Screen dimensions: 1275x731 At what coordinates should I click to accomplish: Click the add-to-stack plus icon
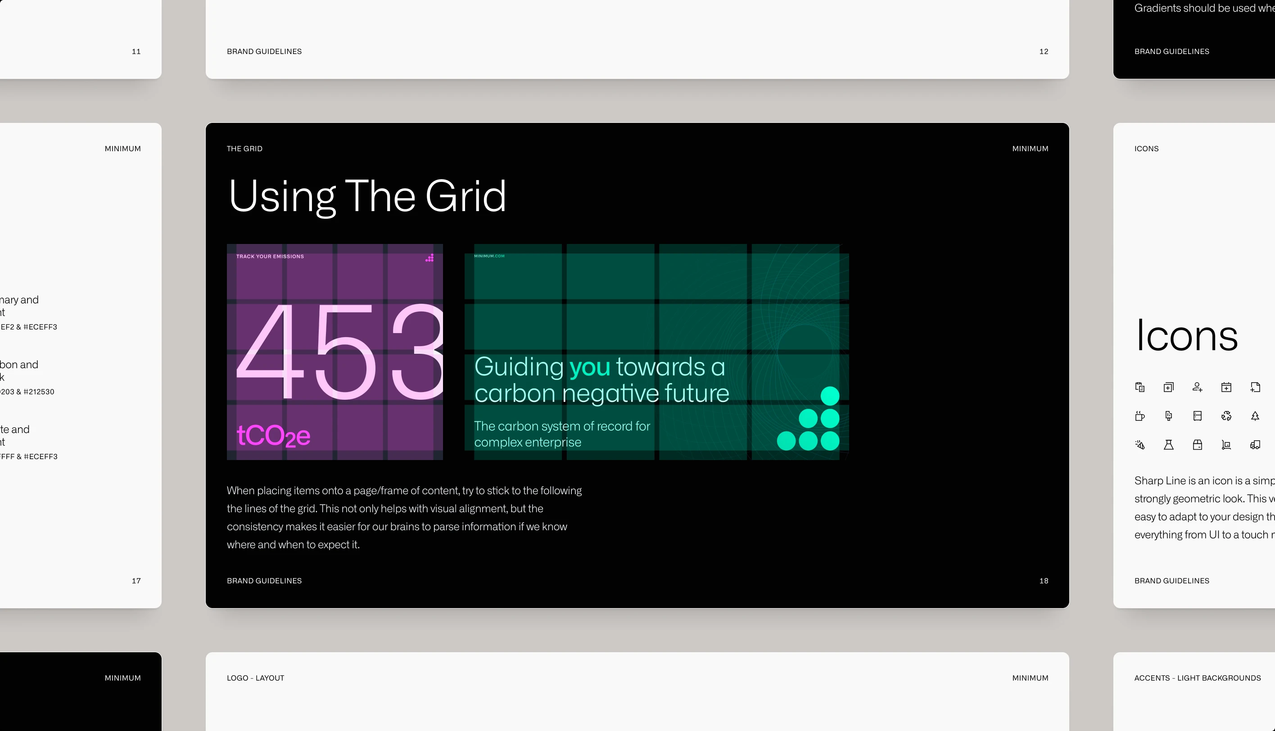1169,387
